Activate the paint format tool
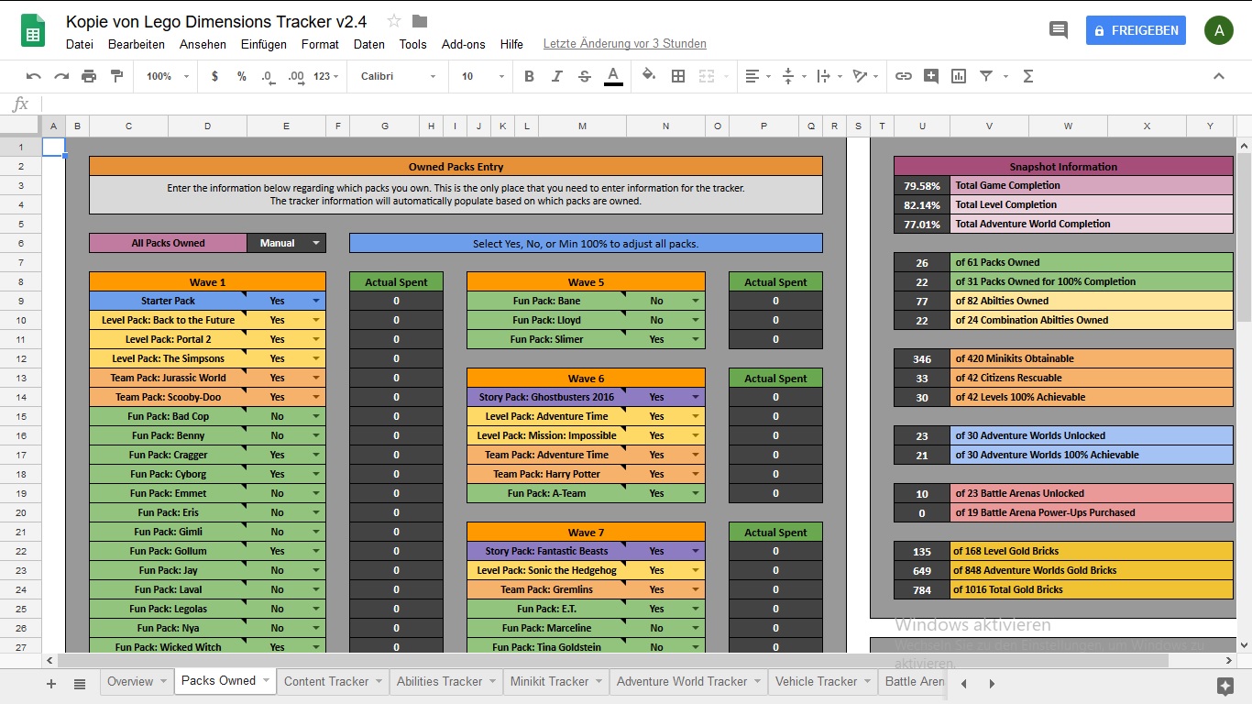1252x704 pixels. (116, 76)
